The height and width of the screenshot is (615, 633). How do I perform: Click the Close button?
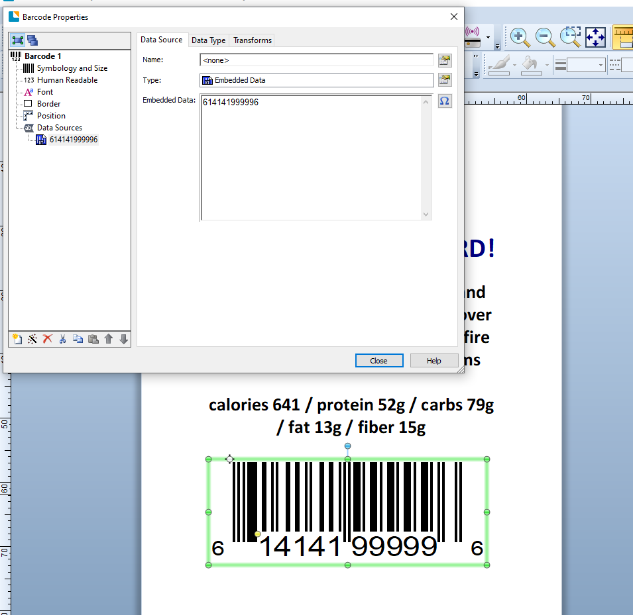(x=378, y=361)
